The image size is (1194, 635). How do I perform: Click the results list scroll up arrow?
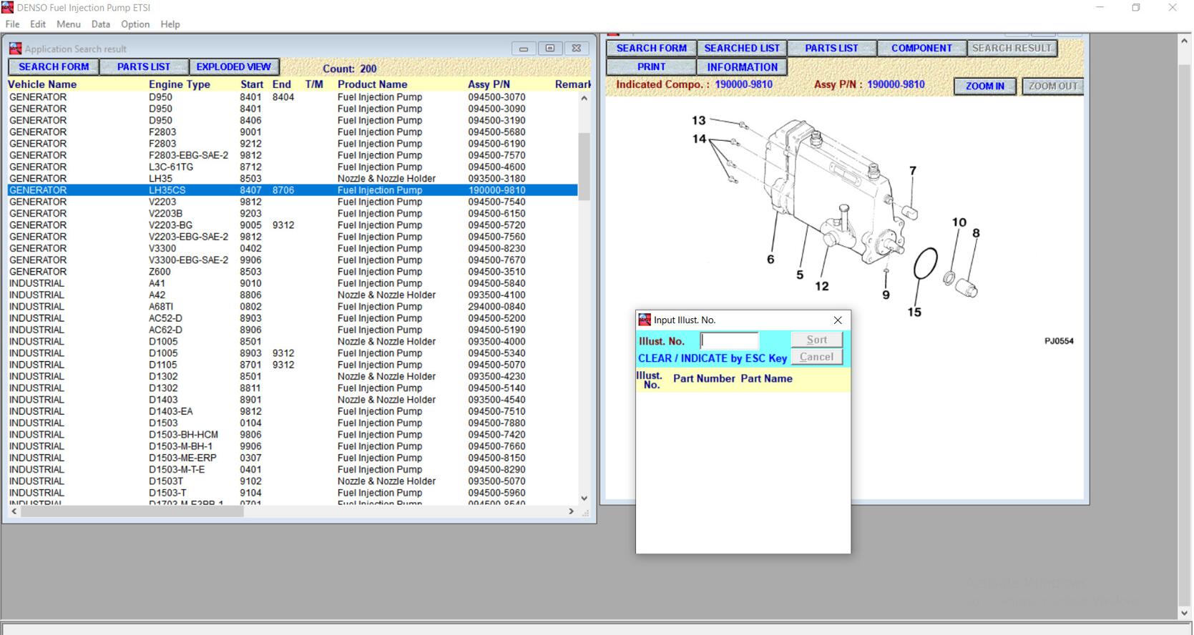click(584, 99)
